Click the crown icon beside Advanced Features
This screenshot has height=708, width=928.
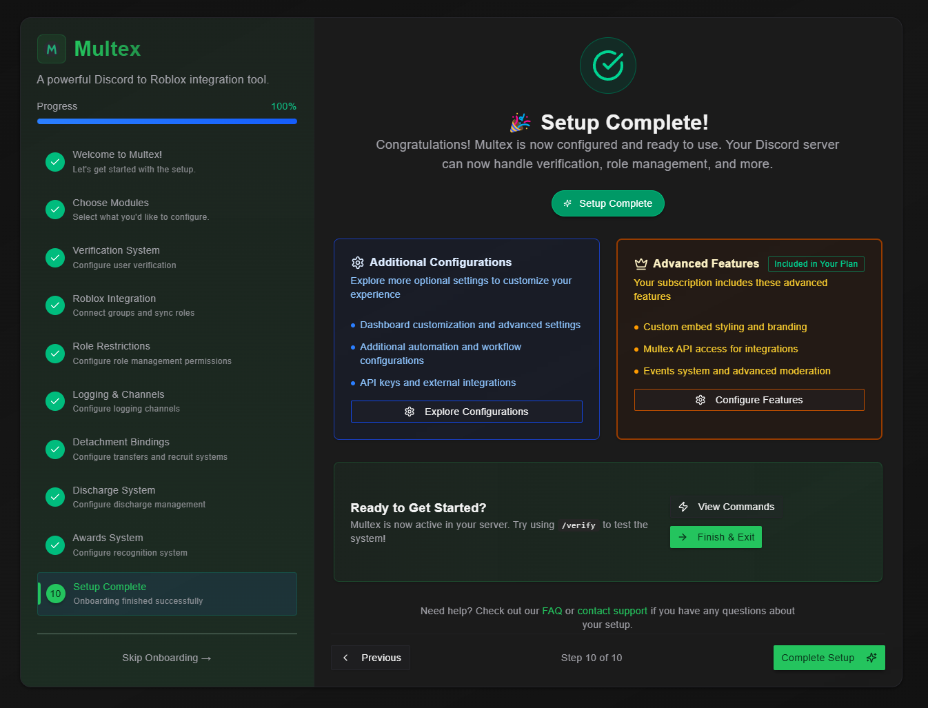click(x=641, y=264)
